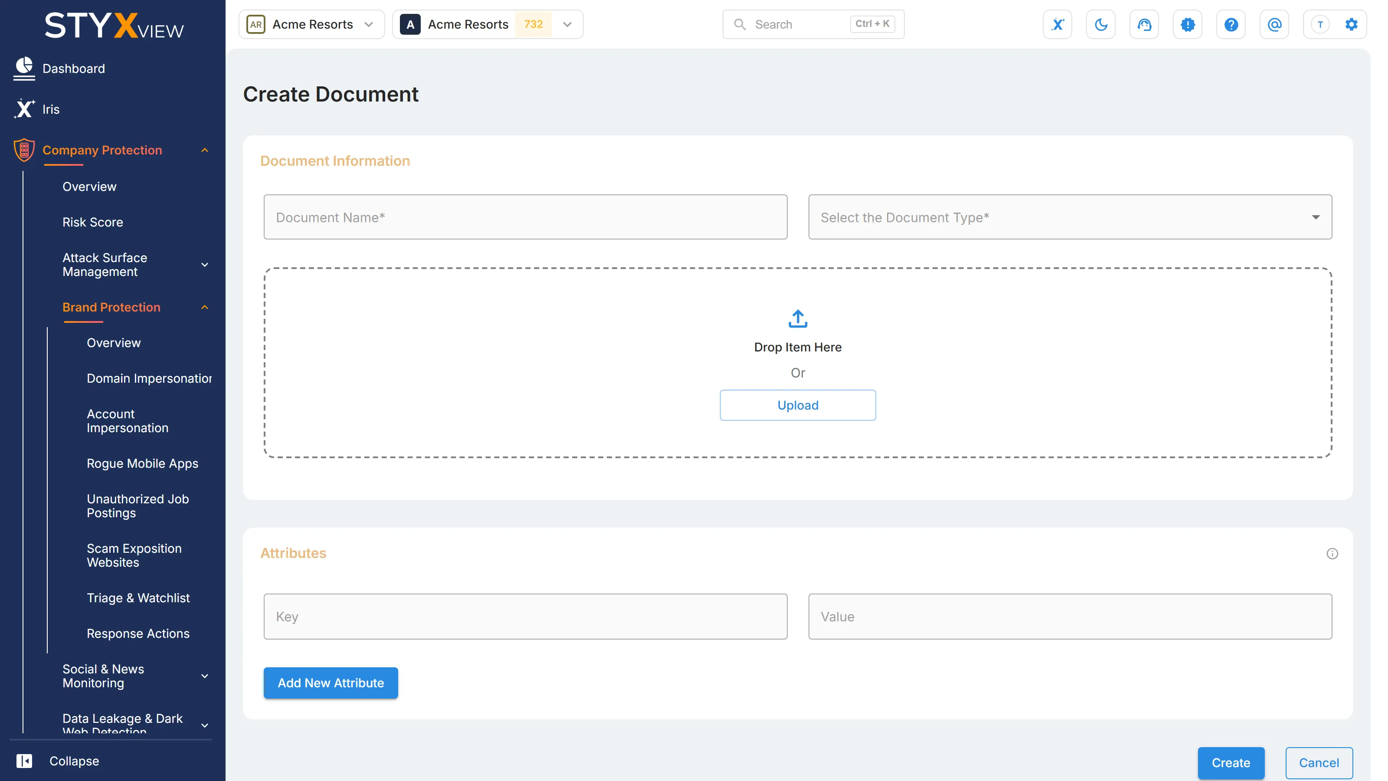Click Add New Attribute button
The width and height of the screenshot is (1388, 781).
click(x=330, y=683)
